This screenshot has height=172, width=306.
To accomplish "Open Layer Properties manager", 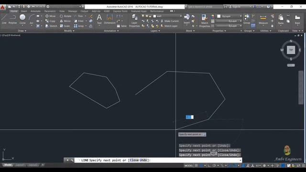I will tap(134, 21).
